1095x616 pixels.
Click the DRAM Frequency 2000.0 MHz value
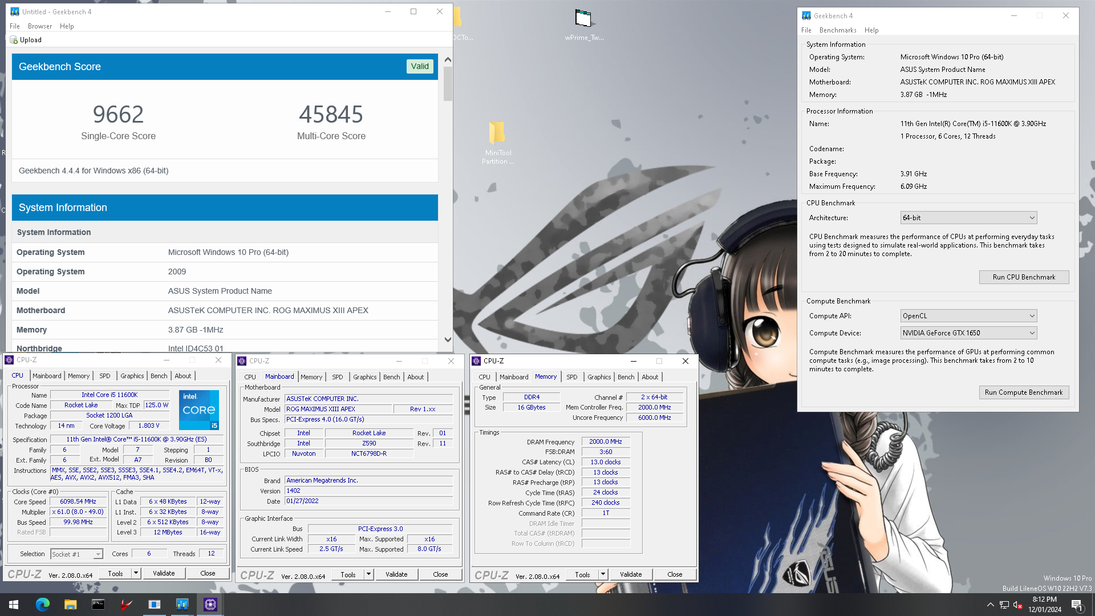coord(606,442)
